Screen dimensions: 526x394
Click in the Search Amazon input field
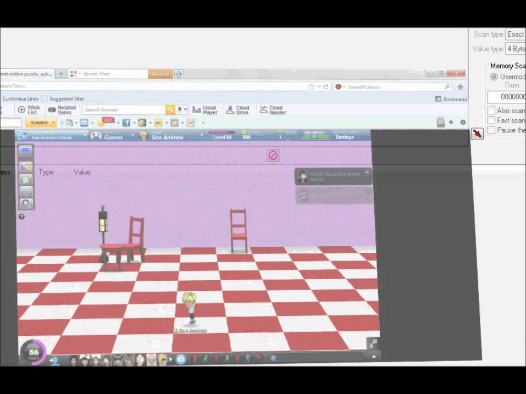pos(124,109)
